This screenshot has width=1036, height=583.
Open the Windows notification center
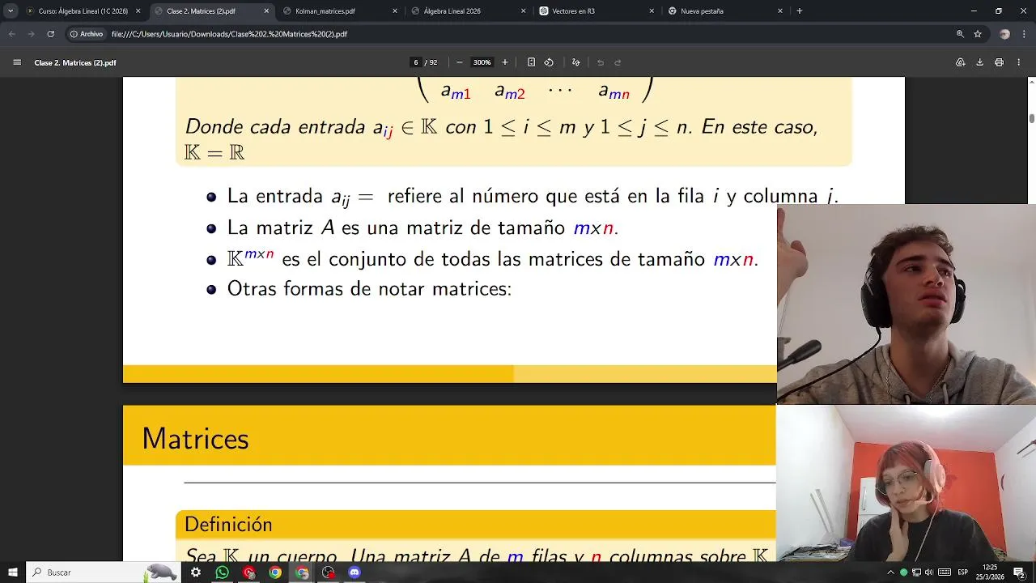coord(1019,572)
